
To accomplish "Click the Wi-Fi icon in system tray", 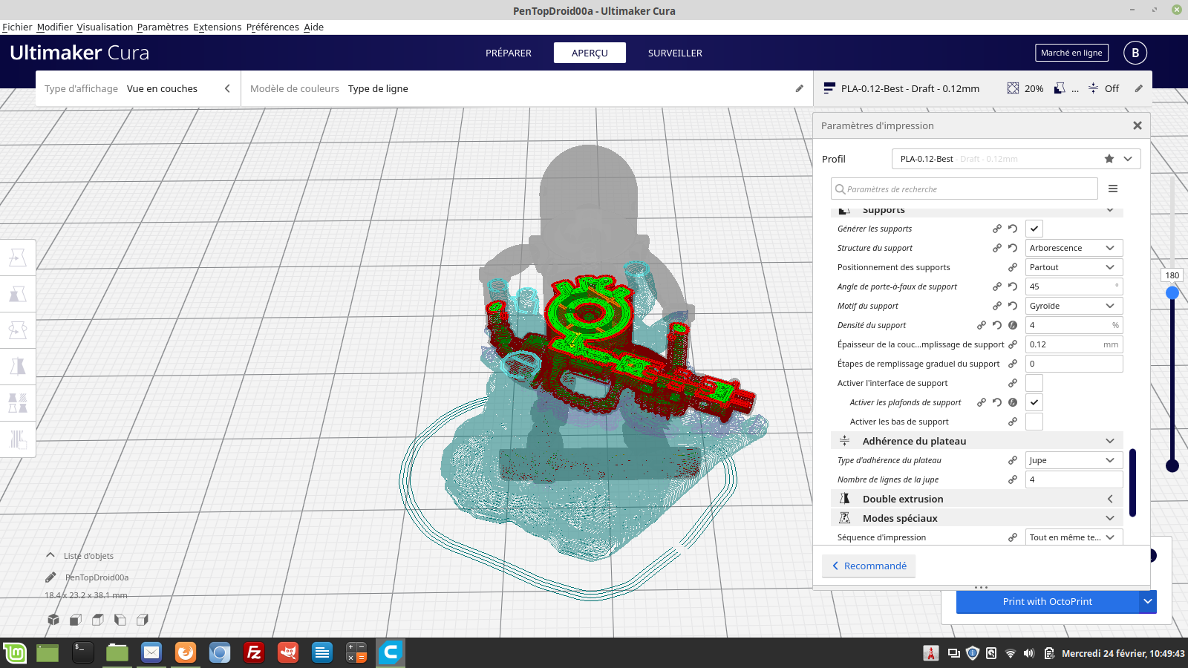I will point(1011,653).
